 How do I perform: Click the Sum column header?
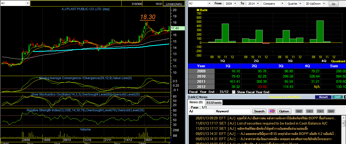click(x=334, y=66)
